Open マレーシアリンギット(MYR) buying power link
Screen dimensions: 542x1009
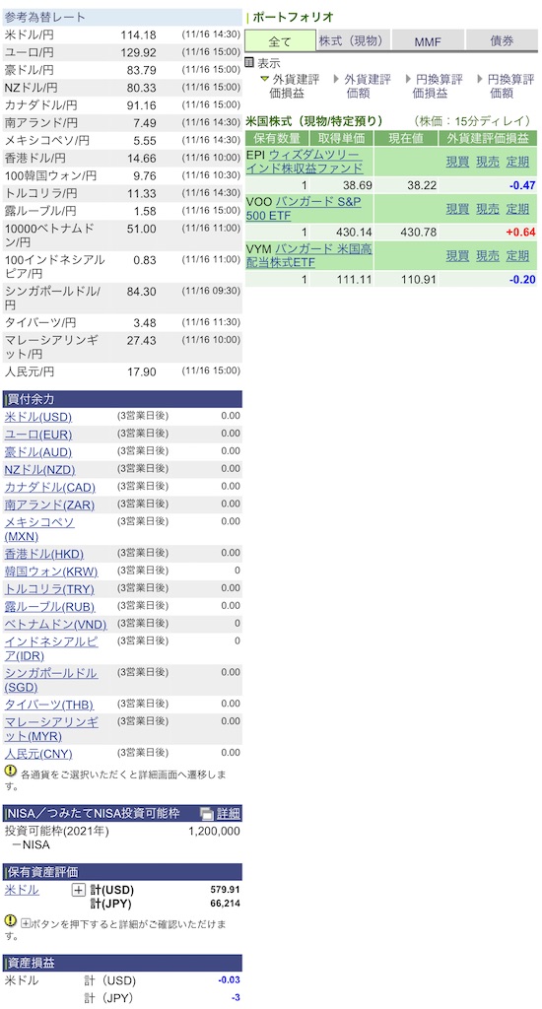point(51,729)
